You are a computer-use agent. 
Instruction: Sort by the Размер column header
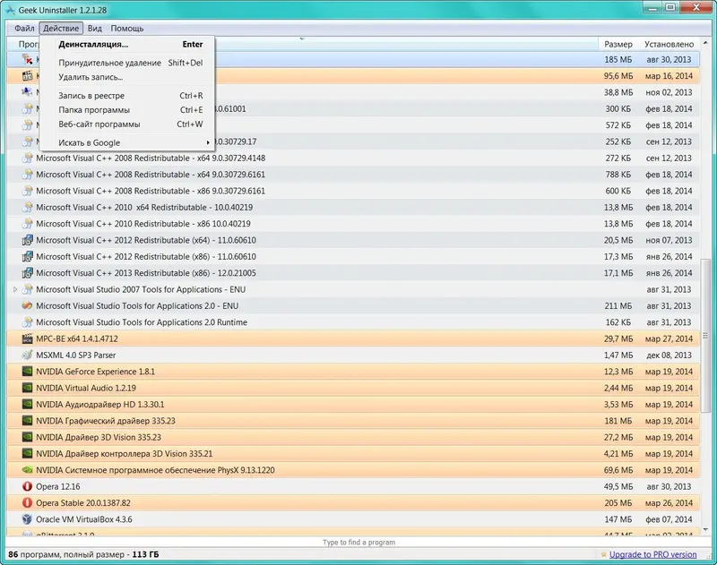pos(618,44)
